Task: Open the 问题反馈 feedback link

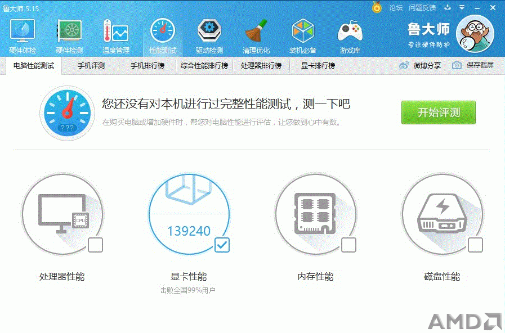Action: coord(422,7)
